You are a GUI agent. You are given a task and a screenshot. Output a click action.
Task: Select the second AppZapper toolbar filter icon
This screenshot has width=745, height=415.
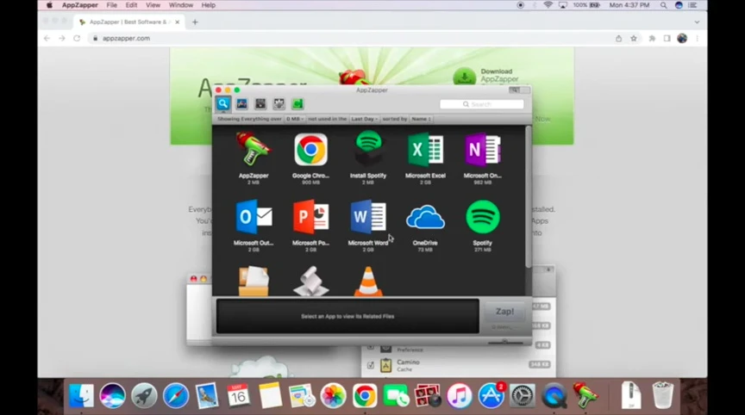tap(241, 104)
